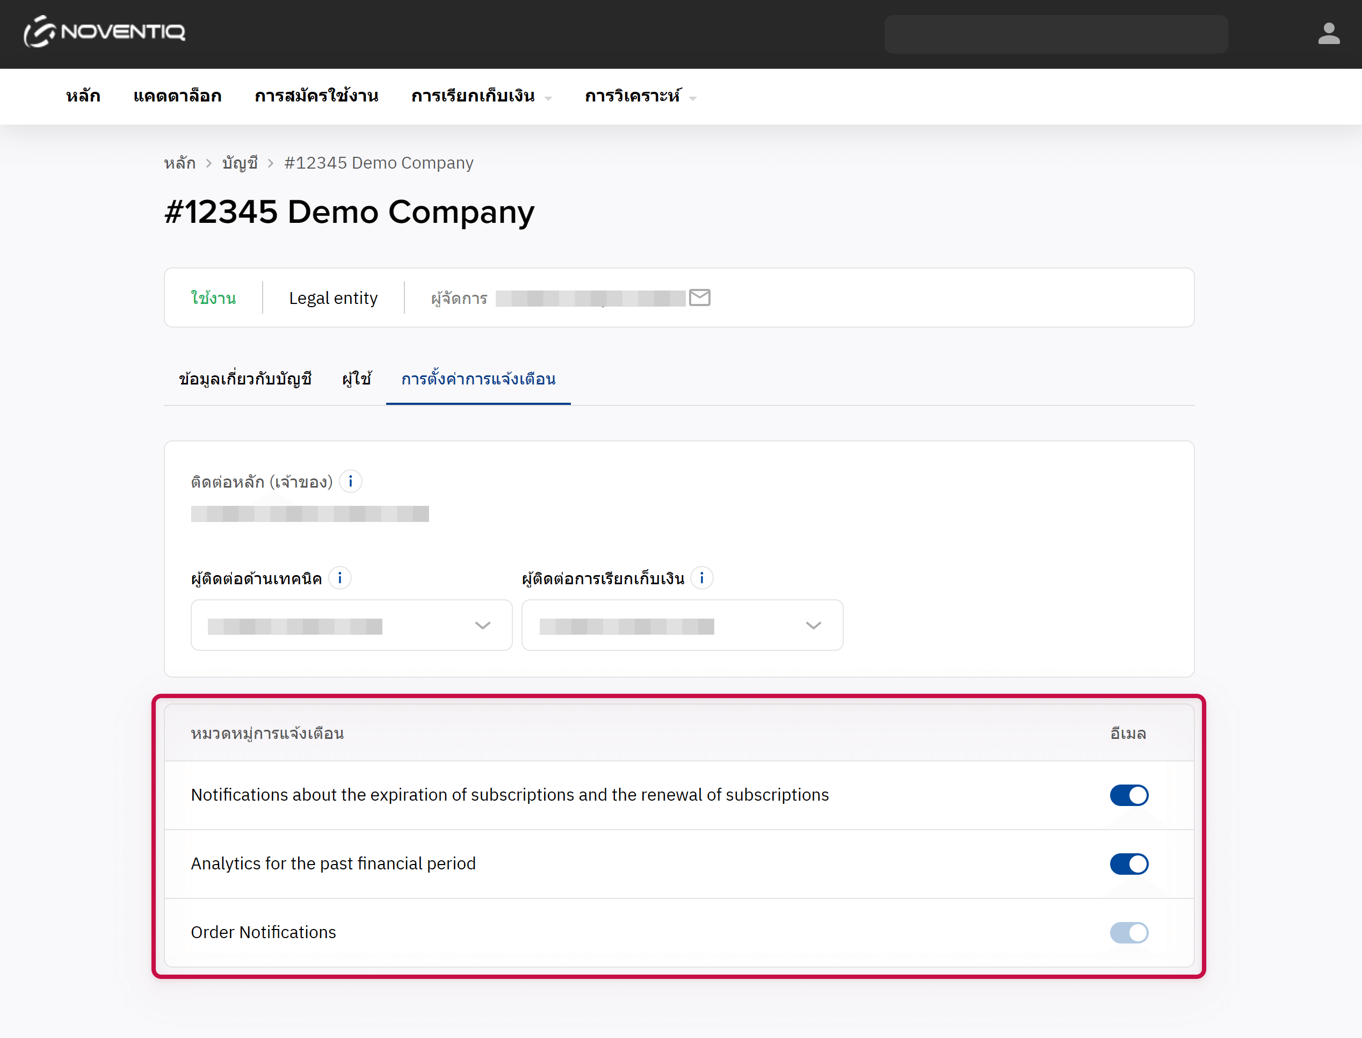Click the manager email envelope icon
This screenshot has width=1362, height=1038.
[700, 298]
